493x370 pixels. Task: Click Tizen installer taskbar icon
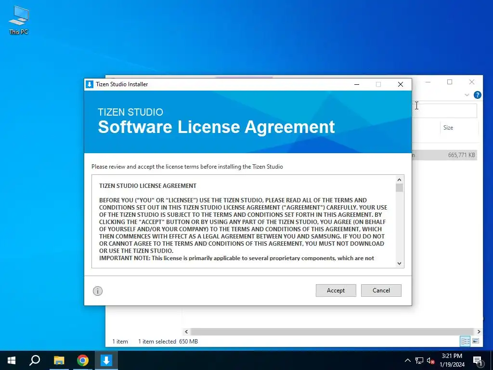pyautogui.click(x=106, y=360)
